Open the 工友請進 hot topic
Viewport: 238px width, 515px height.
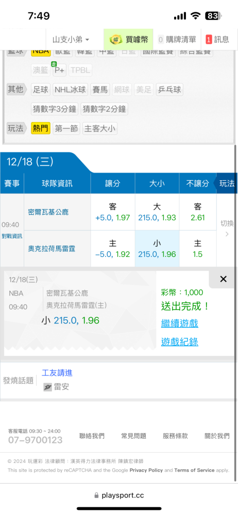(57, 373)
